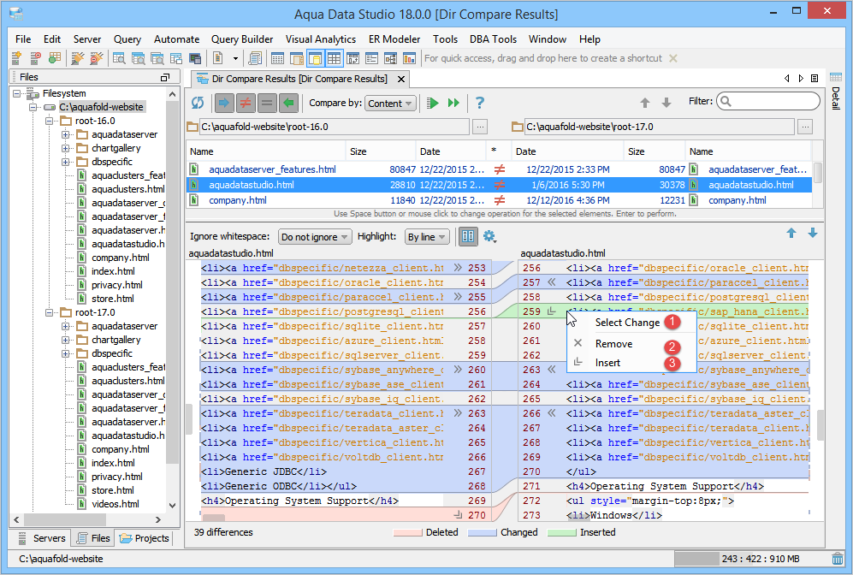Open the Ignore whitespace dropdown
This screenshot has width=853, height=575.
pyautogui.click(x=315, y=237)
